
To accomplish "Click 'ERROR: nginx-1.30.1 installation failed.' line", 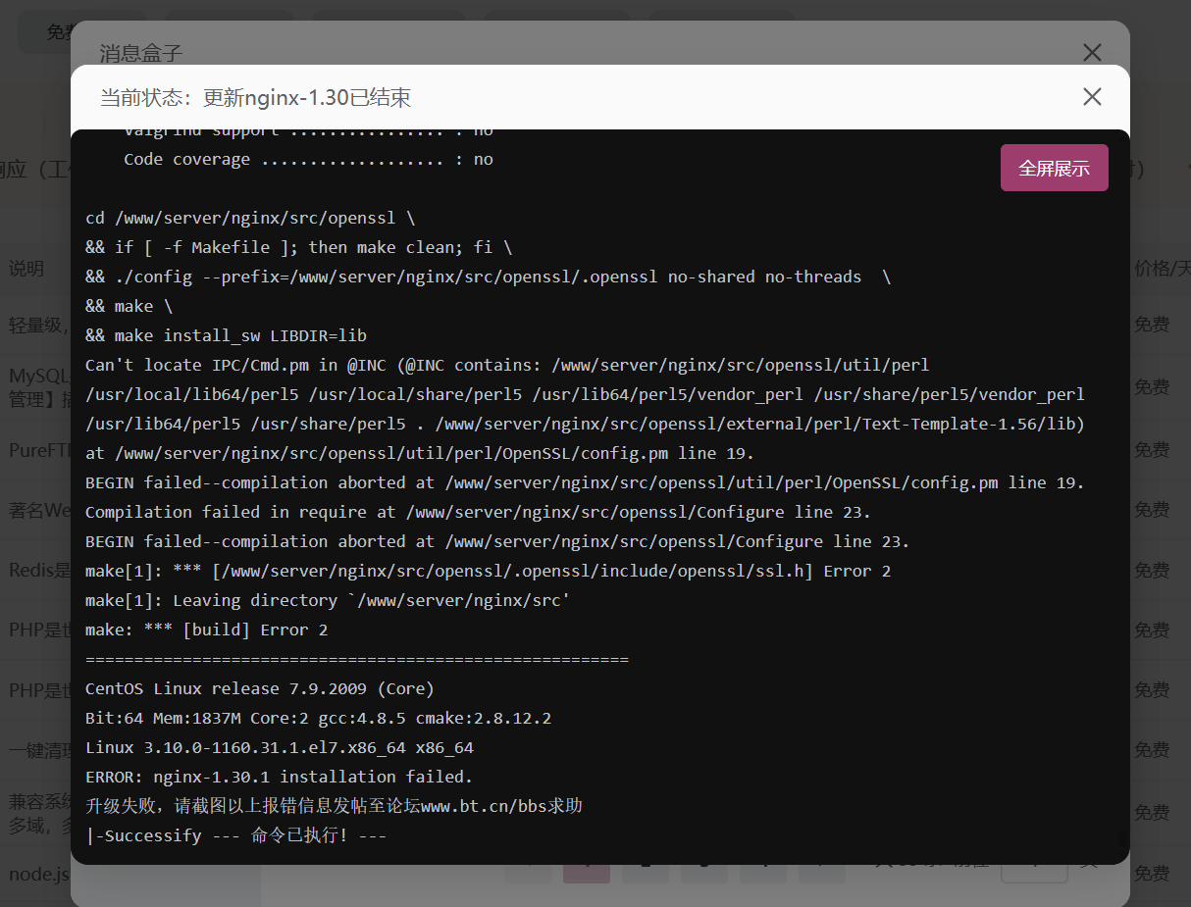I will click(280, 777).
